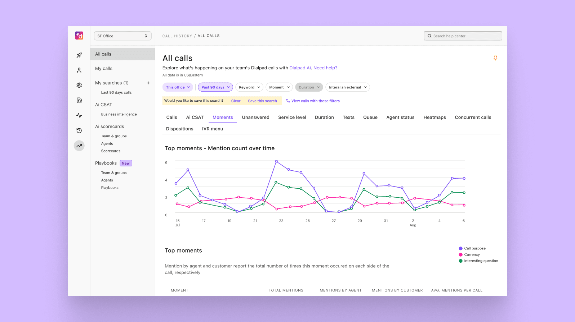Click the Search help center field
This screenshot has width=575, height=322.
tap(463, 36)
